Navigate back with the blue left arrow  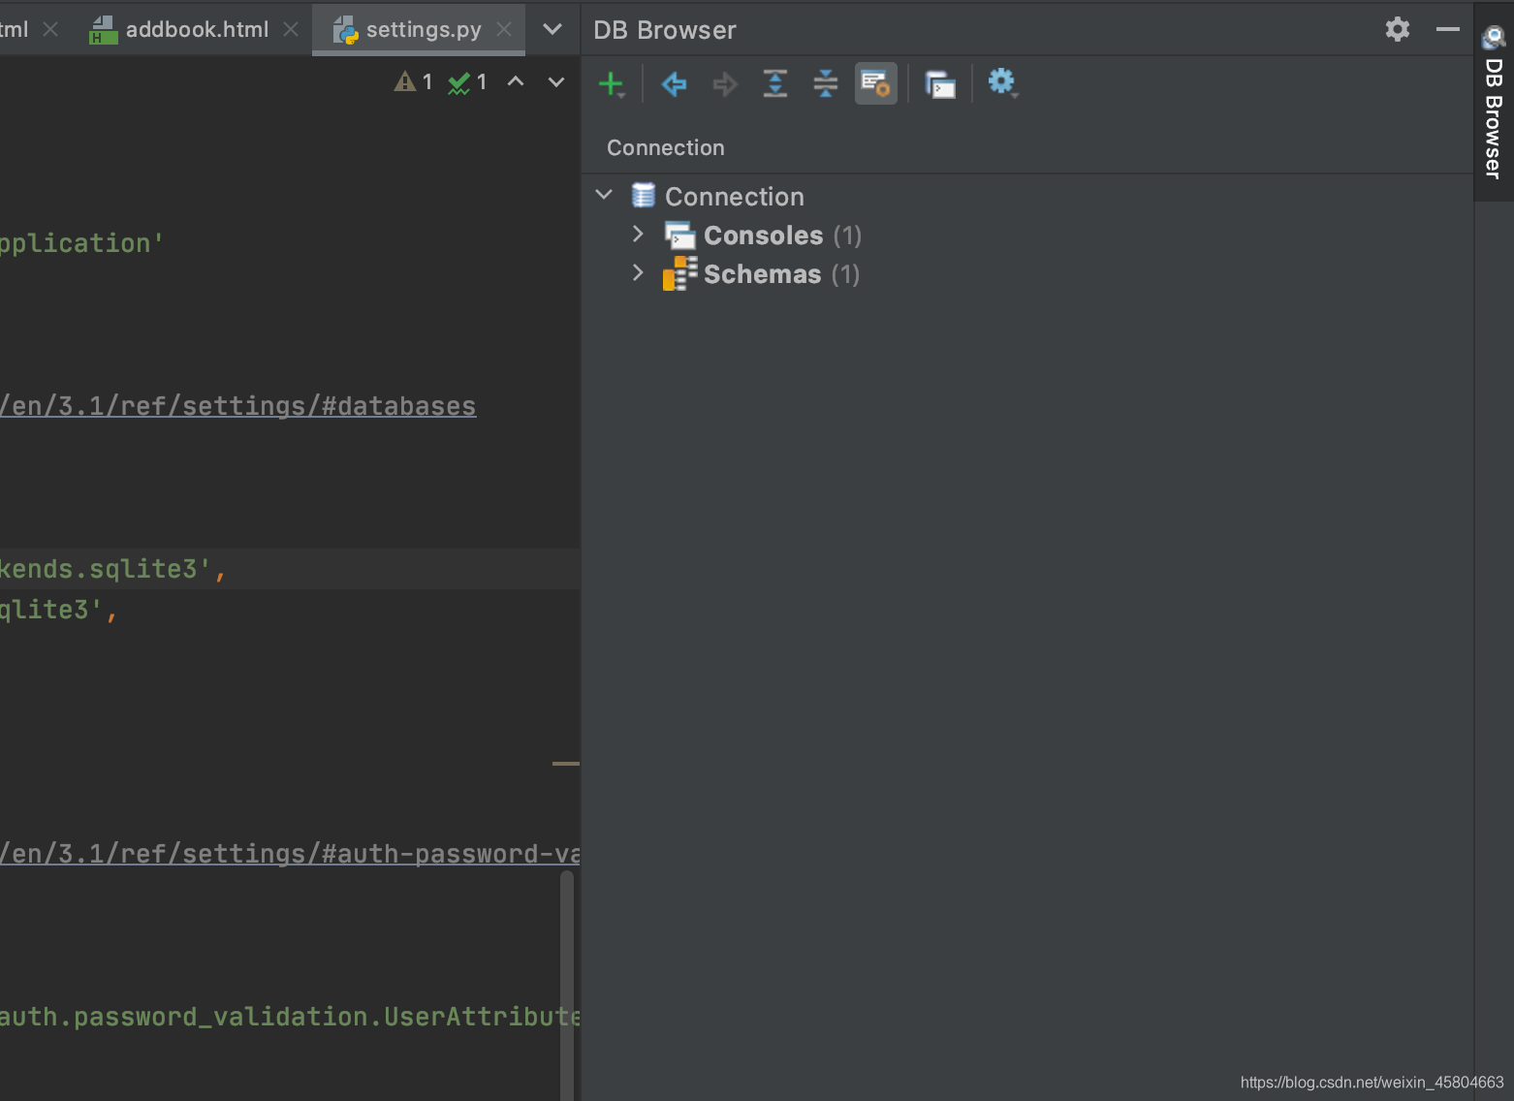click(x=674, y=84)
